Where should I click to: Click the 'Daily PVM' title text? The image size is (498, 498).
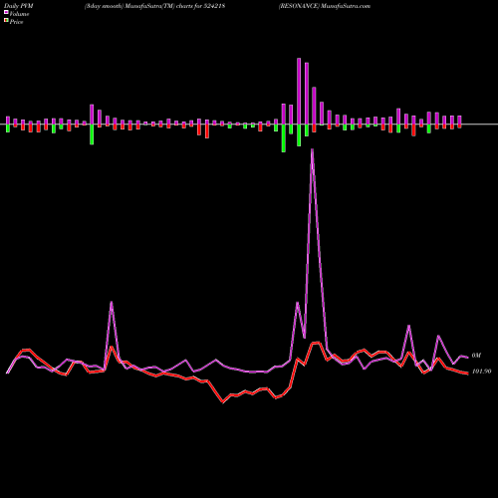(19, 6)
